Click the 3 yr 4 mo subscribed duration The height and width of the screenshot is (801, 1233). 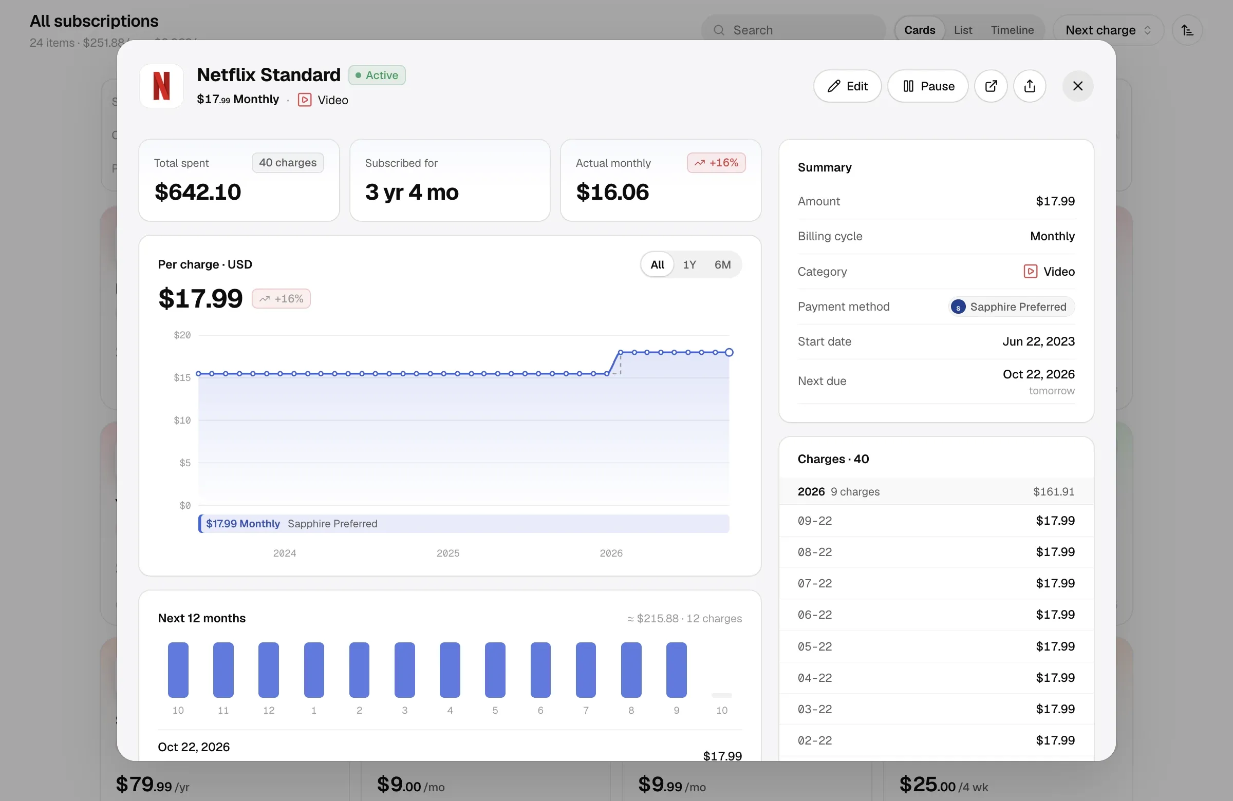[412, 192]
